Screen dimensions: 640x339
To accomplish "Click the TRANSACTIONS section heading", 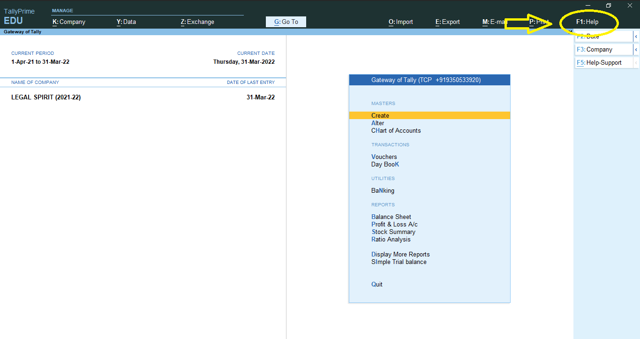I will pyautogui.click(x=391, y=145).
